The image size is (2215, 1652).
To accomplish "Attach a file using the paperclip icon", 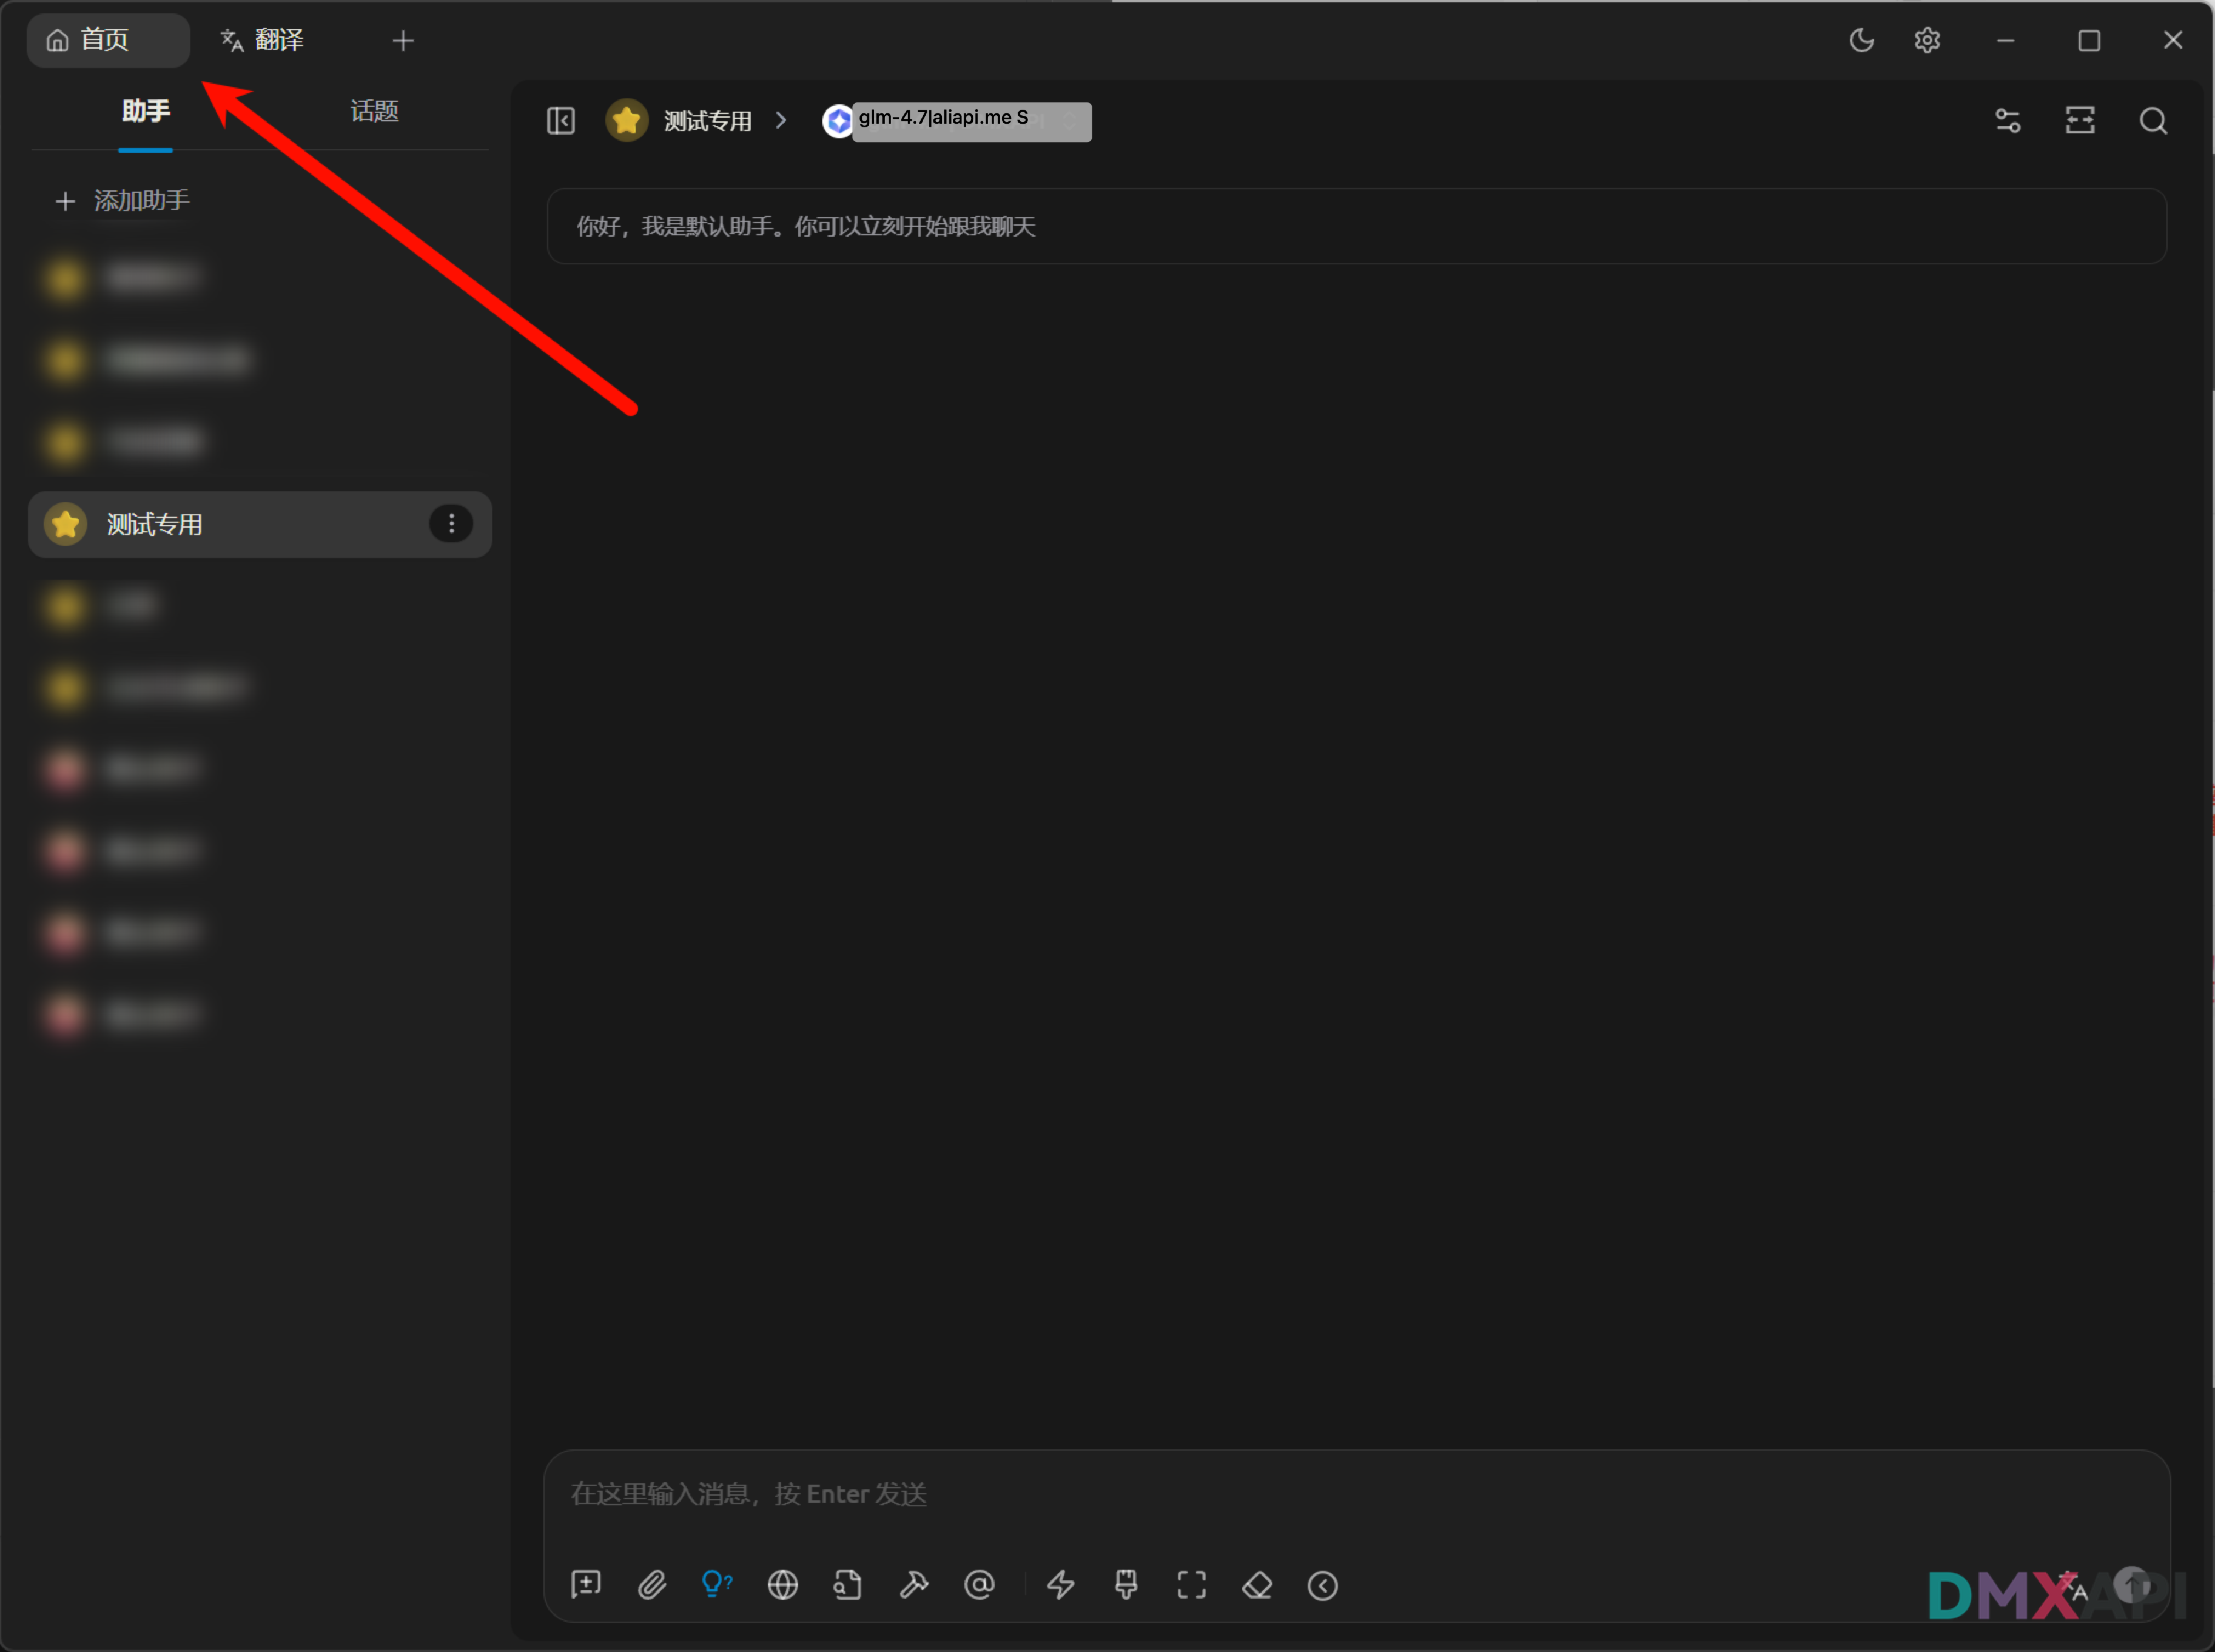I will pos(652,1585).
